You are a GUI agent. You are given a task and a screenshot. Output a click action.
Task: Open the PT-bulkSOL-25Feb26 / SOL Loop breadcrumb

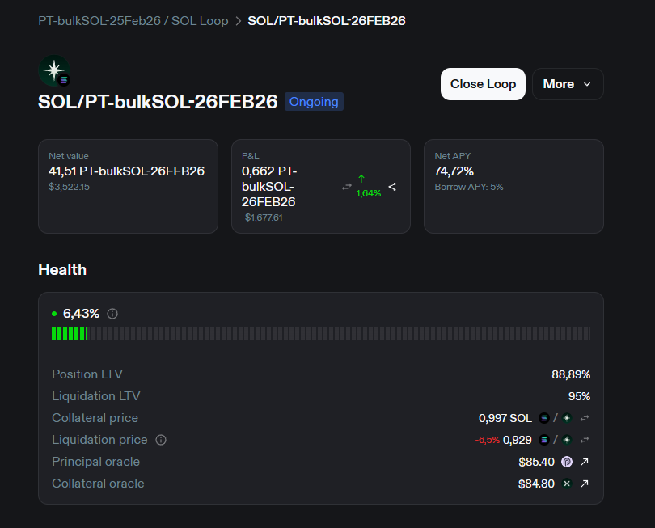pos(133,21)
